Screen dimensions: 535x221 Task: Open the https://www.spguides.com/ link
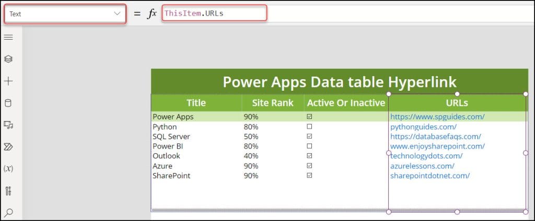coord(437,116)
